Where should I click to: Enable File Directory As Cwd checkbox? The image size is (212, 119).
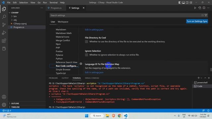[x=86, y=42]
